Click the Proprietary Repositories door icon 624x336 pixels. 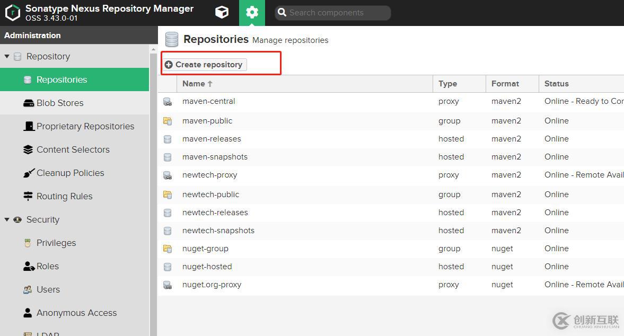29,127
